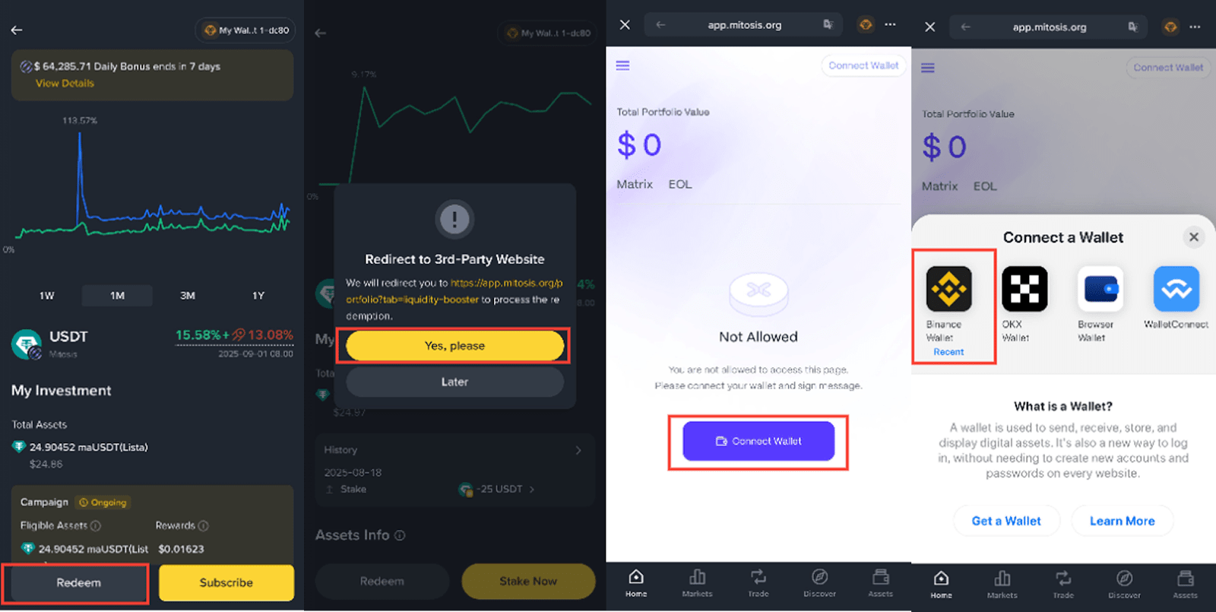
Task: Open the hamburger menu on the Not Allowed page
Action: (622, 65)
